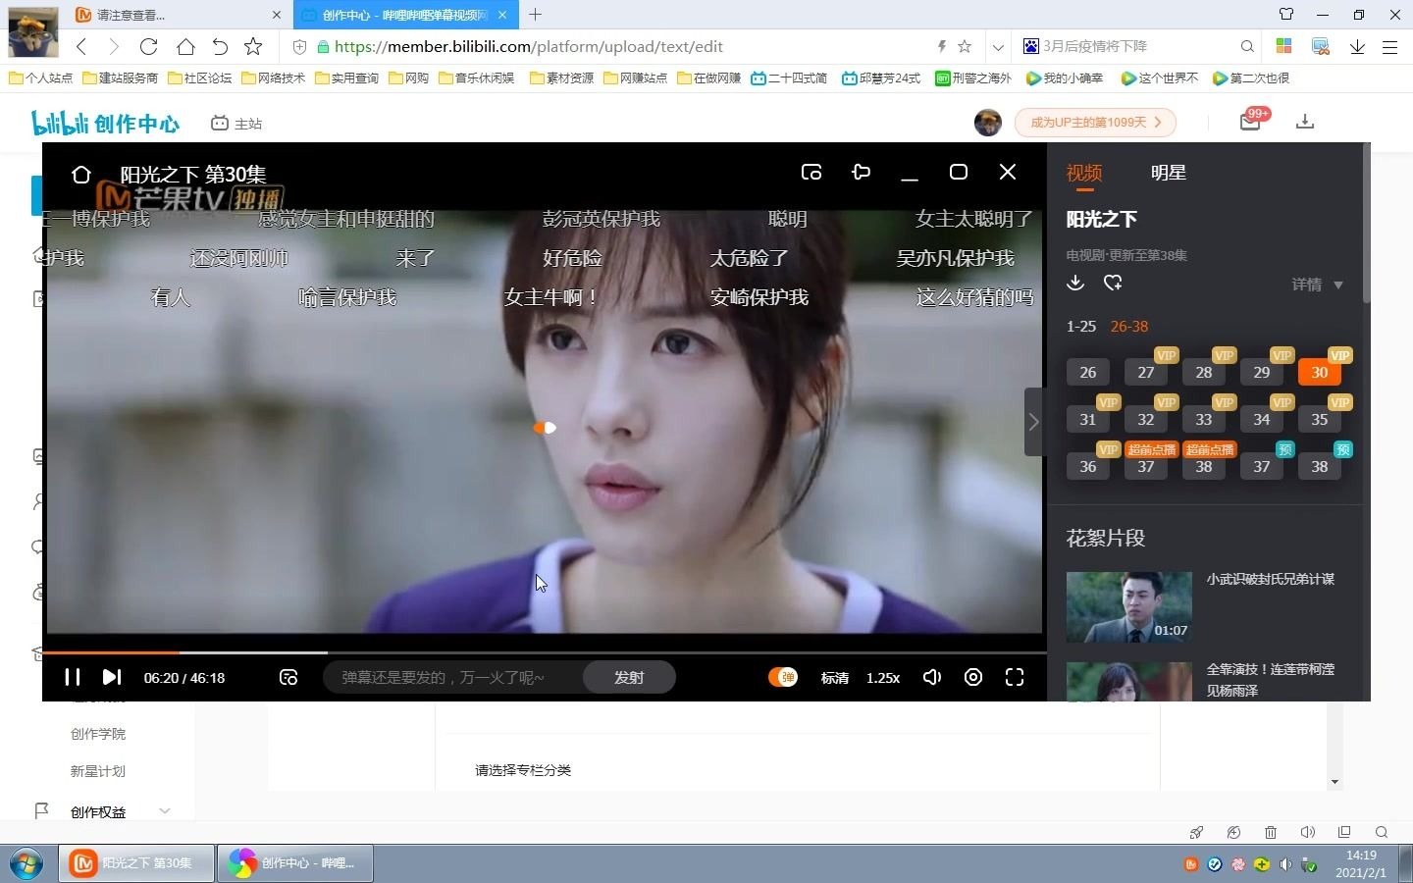Screen dimensions: 1413x883
Task: Play episode 31
Action: [1088, 419]
